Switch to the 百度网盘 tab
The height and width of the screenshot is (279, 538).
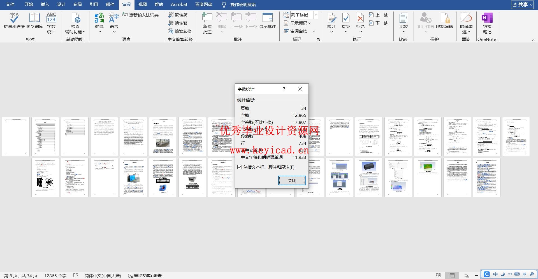coord(204,4)
